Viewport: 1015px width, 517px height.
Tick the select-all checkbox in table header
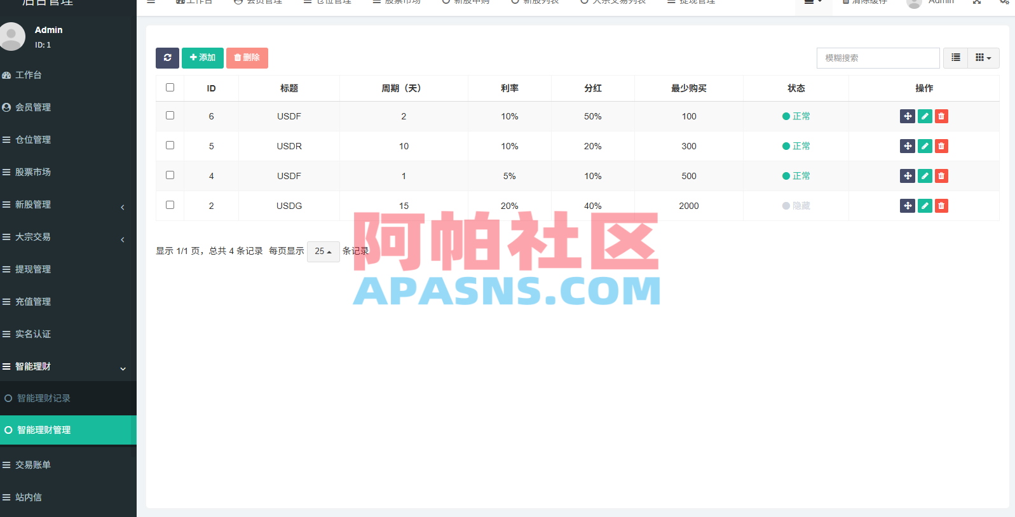click(170, 88)
